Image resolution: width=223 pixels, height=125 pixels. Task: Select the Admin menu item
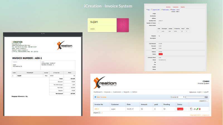[135, 92]
